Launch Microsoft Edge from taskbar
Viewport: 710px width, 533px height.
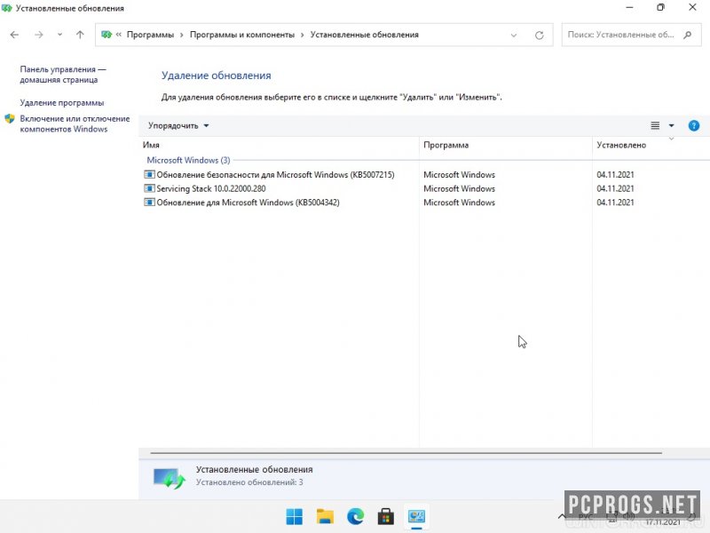[x=356, y=516]
